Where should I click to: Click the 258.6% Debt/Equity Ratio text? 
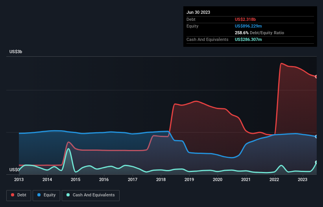259,33
